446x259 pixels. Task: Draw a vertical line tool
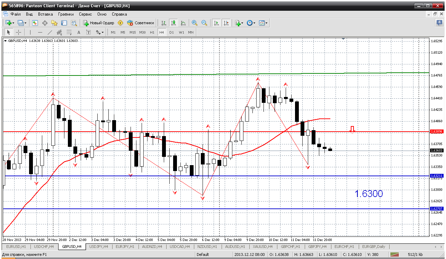(x=30, y=32)
